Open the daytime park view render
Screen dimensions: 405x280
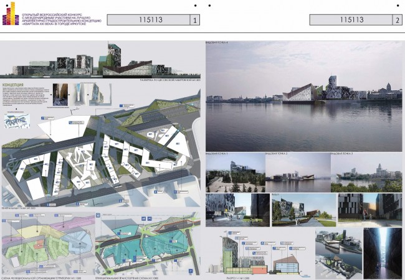tap(304, 210)
